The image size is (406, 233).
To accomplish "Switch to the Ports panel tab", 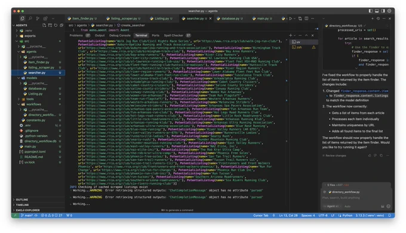I will (x=156, y=35).
